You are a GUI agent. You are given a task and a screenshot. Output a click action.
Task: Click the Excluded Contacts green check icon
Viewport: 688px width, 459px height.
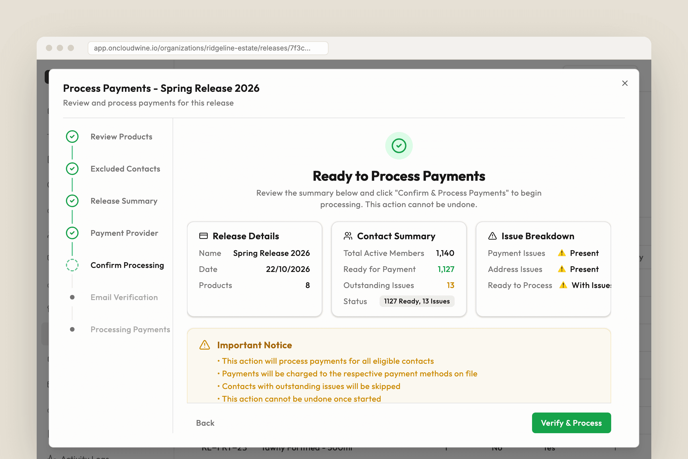(x=72, y=169)
